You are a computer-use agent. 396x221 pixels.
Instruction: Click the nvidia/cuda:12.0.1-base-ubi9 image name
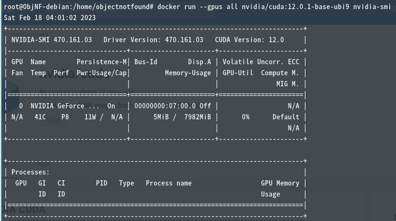(x=296, y=7)
